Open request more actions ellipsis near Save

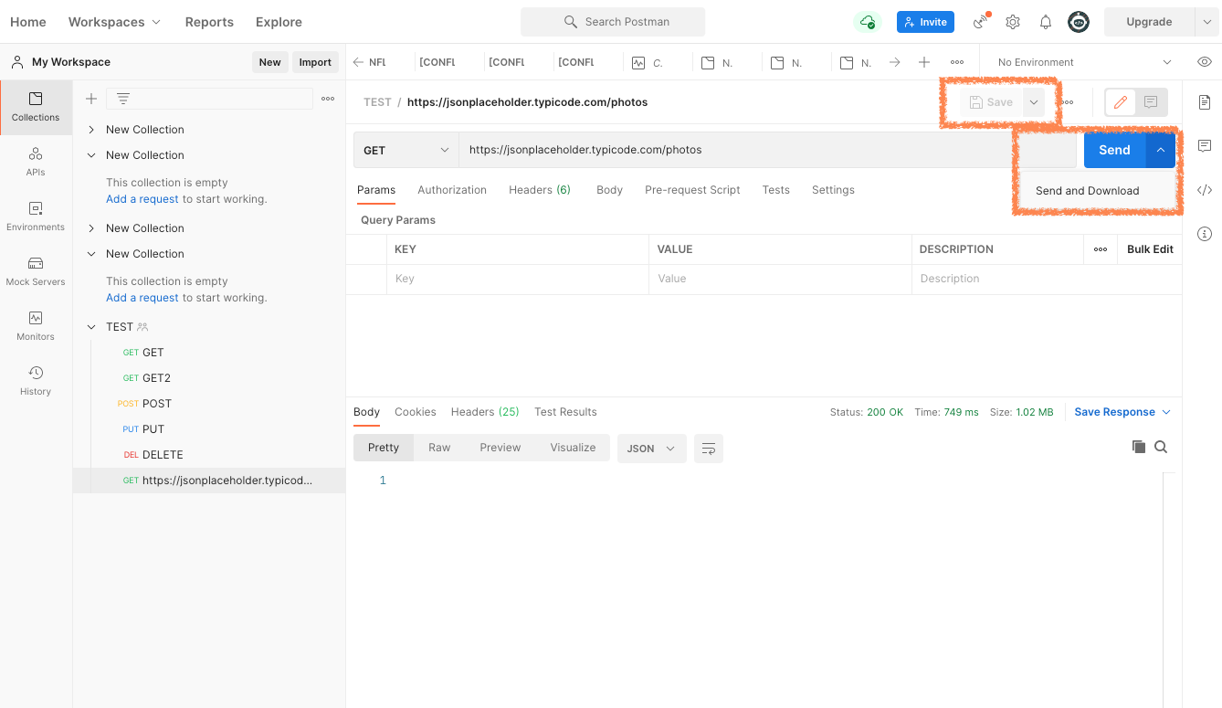1067,102
